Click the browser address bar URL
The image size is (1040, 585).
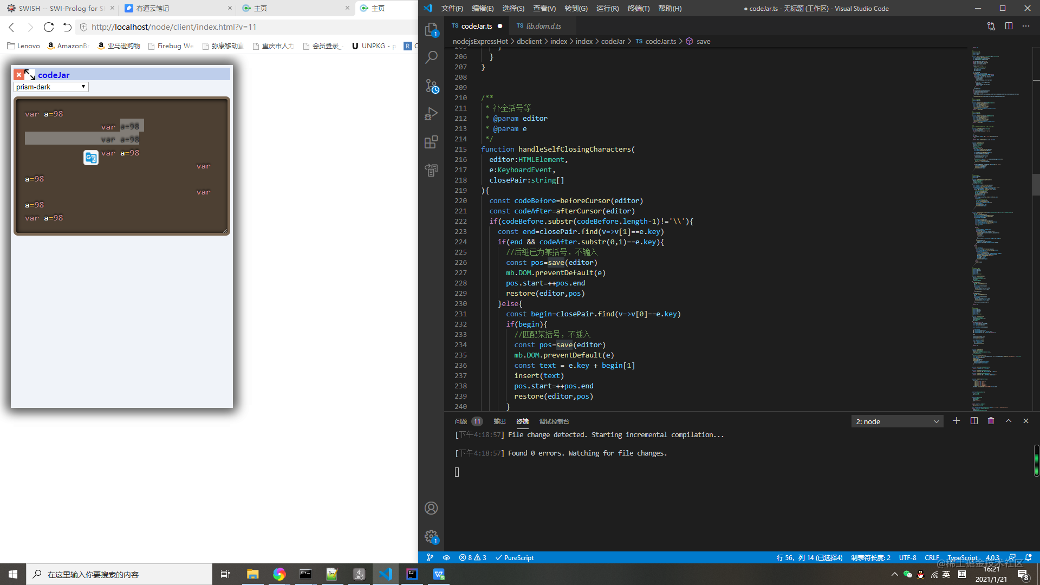tap(174, 27)
